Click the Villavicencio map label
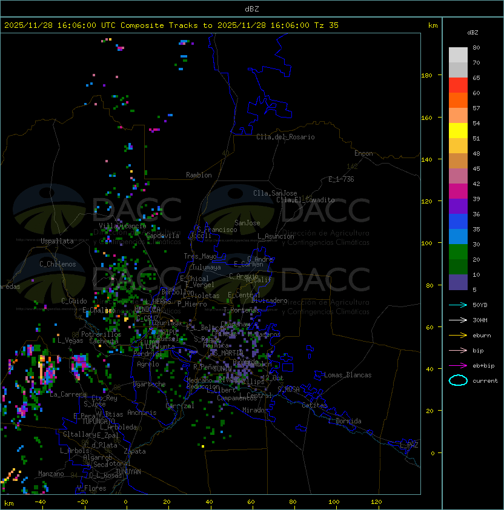 (x=122, y=226)
